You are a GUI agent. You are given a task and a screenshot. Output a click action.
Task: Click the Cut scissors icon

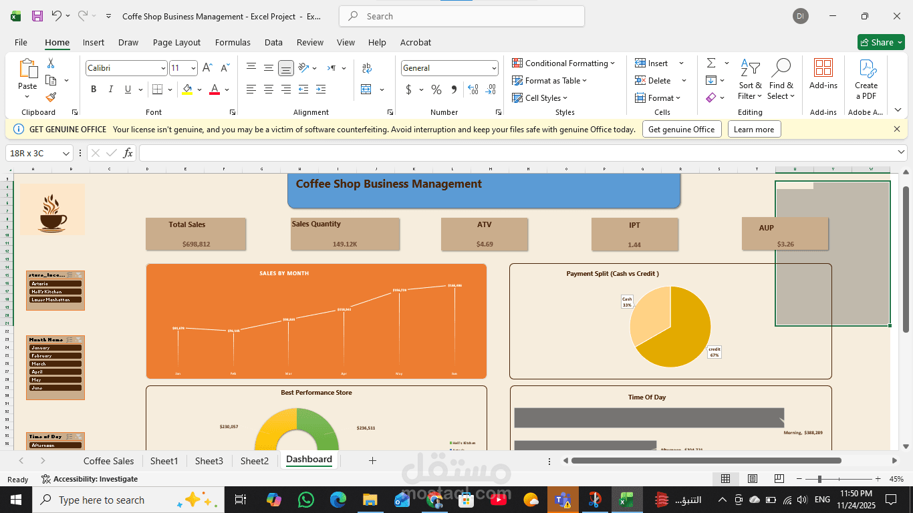tap(50, 63)
